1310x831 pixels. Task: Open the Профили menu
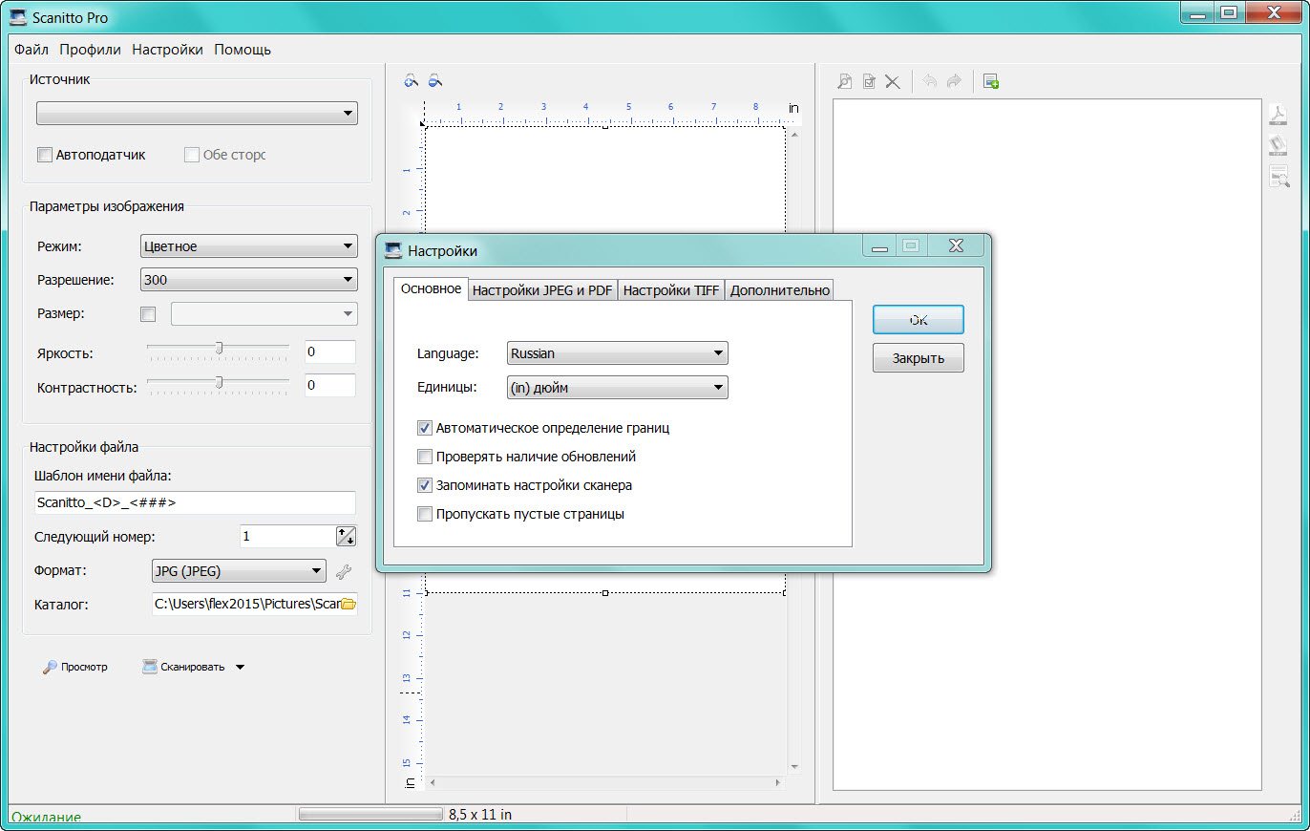pos(90,50)
